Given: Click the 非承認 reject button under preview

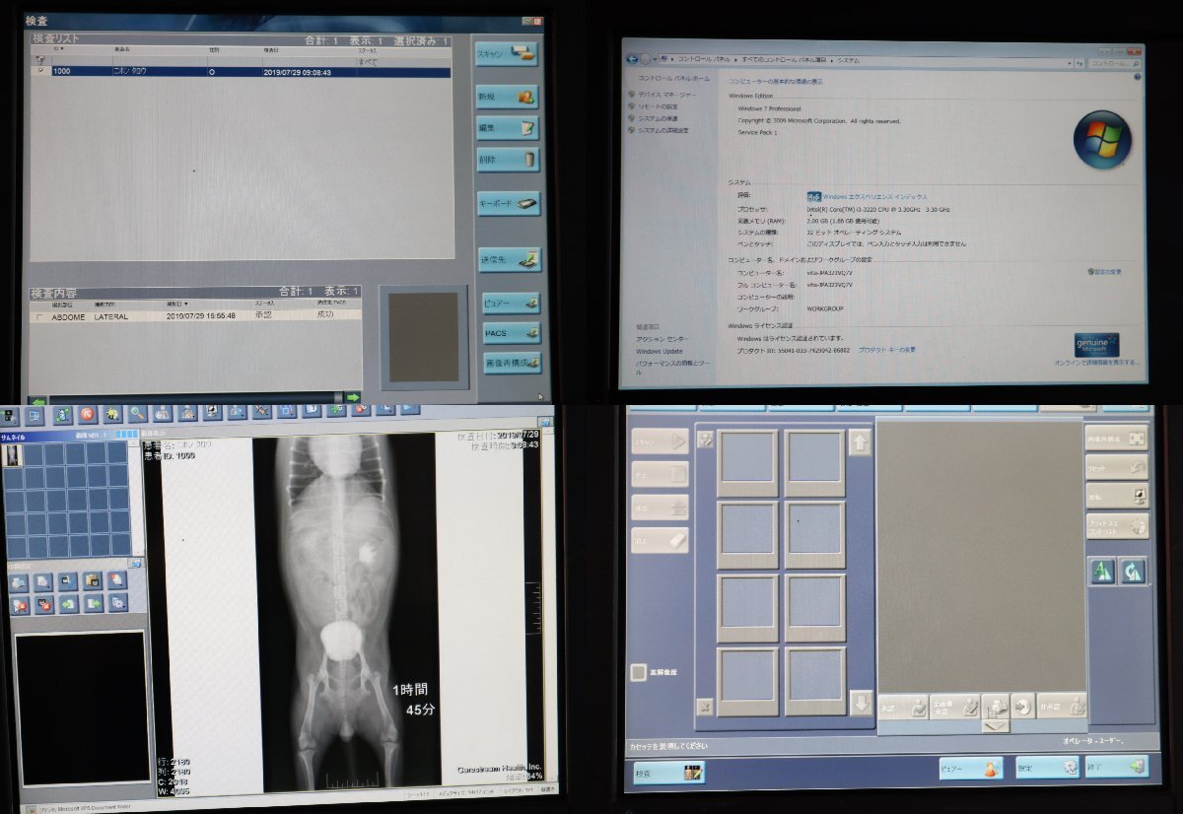Looking at the screenshot, I should 1062,706.
